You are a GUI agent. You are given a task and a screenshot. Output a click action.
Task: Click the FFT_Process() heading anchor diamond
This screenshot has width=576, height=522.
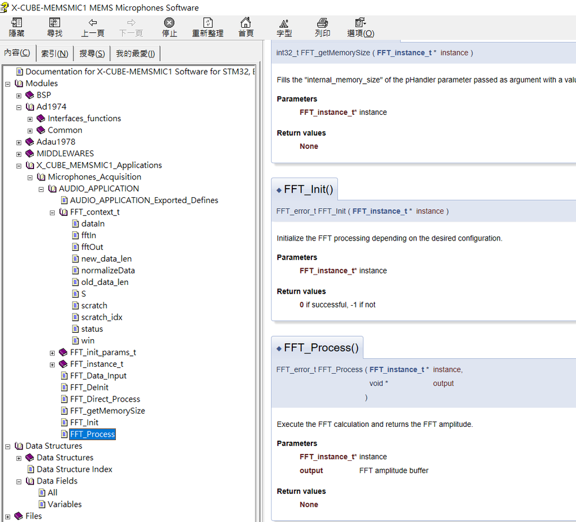click(x=279, y=348)
